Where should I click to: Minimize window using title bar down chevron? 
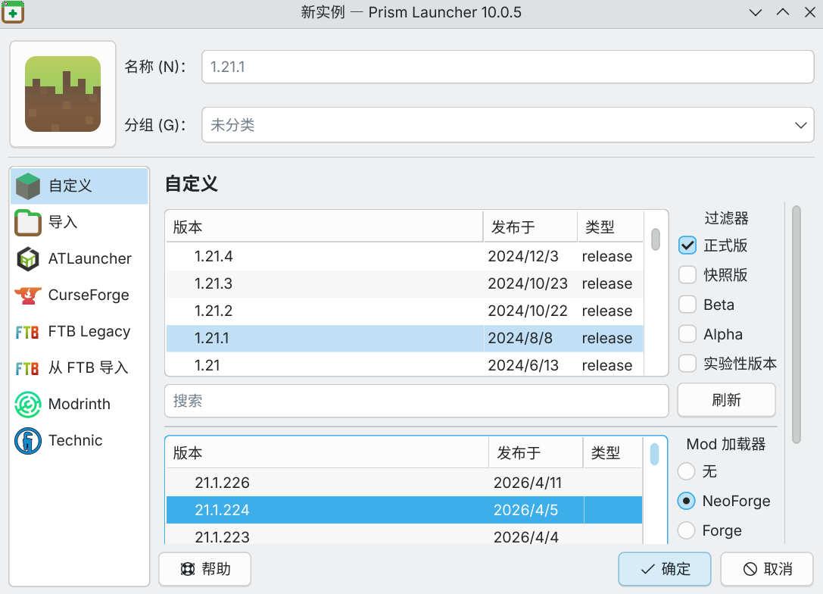(x=756, y=12)
